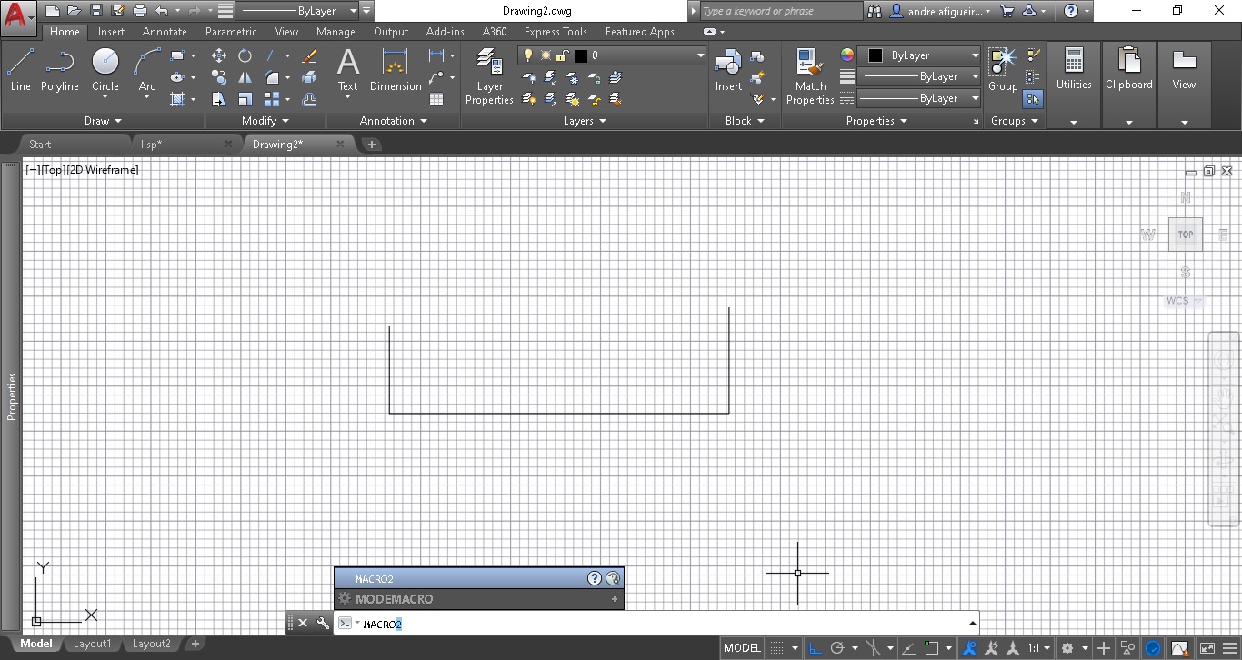Open the Express Tools ribbon tab
The width and height of the screenshot is (1242, 660).
556,32
